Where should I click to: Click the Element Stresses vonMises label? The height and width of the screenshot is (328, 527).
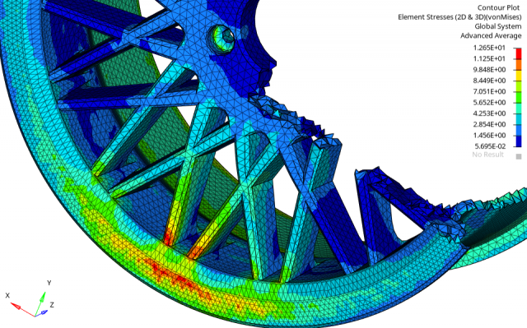[x=459, y=17]
